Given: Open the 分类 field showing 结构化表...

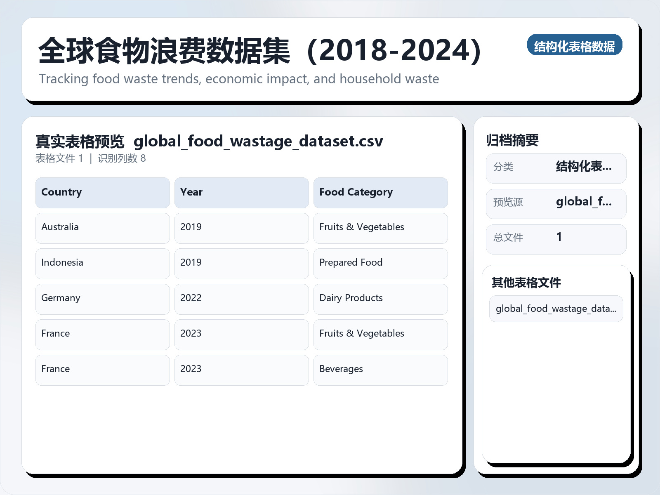Looking at the screenshot, I should tap(556, 168).
